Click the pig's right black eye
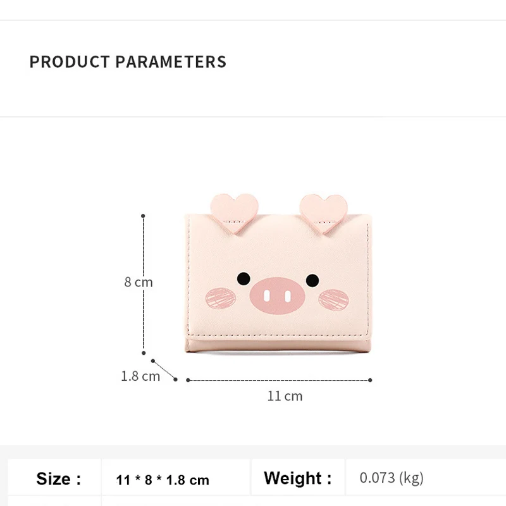 [312, 280]
